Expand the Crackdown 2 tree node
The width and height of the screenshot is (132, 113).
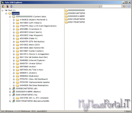pyautogui.click(x=14, y=29)
